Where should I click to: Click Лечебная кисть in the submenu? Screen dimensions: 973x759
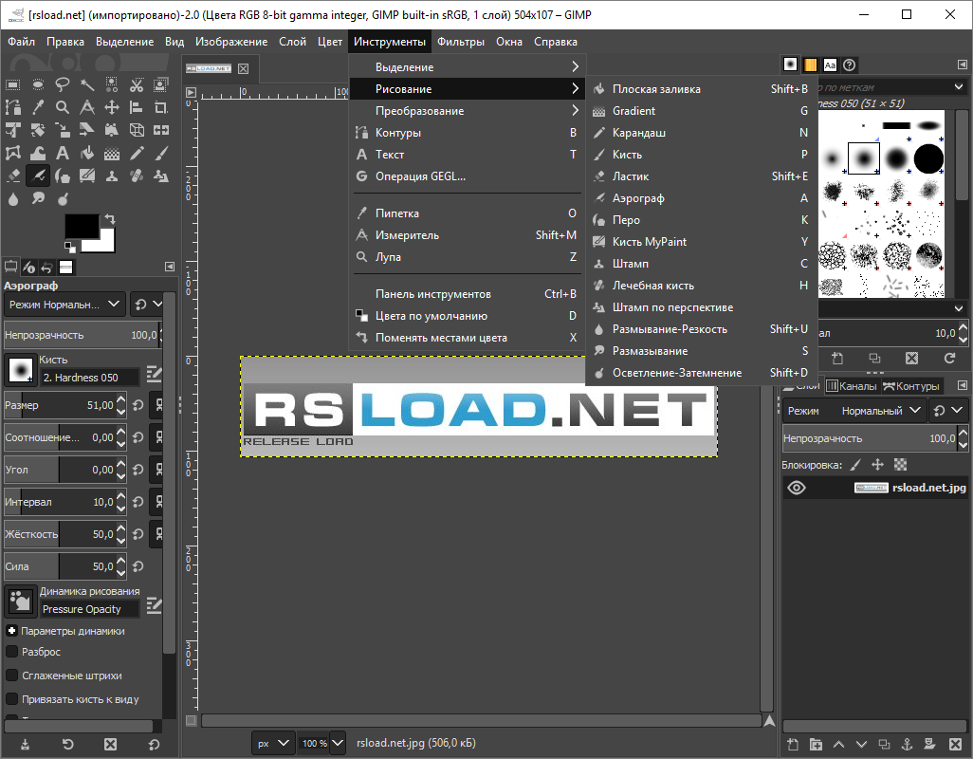coord(701,286)
